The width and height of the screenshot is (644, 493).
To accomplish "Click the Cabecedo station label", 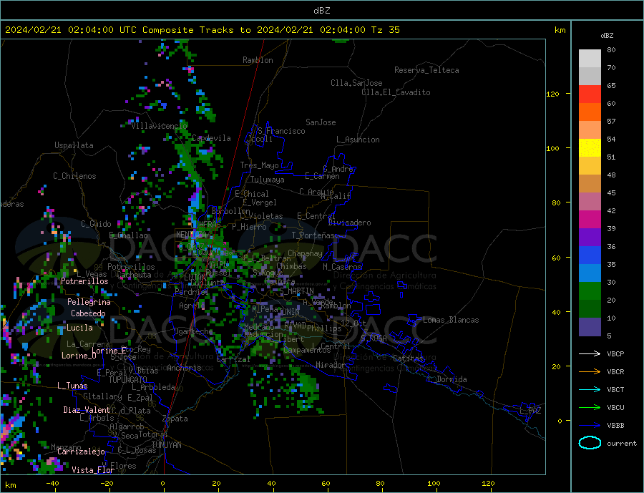I will point(88,313).
